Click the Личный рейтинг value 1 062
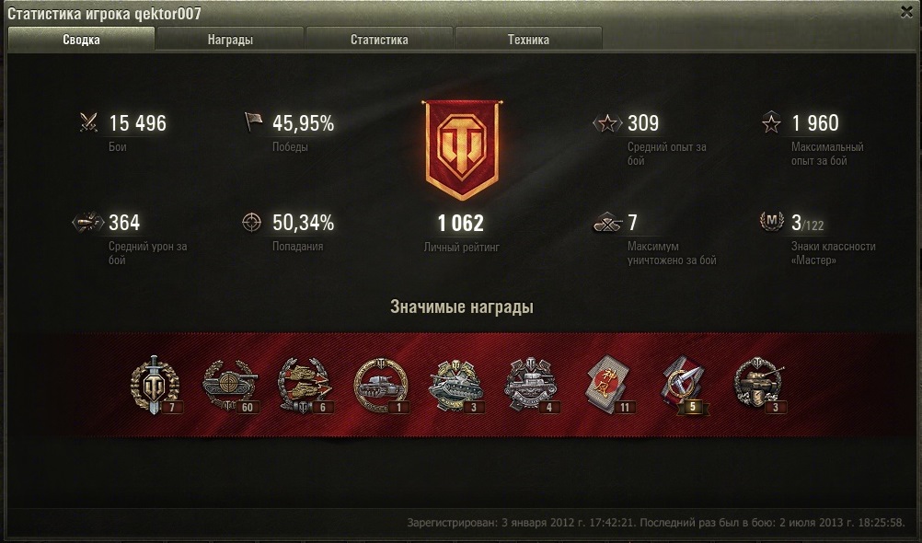 461,223
